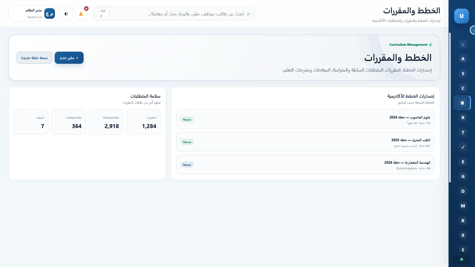Focus the global search field
The image size is (475, 267).
pyautogui.click(x=174, y=14)
